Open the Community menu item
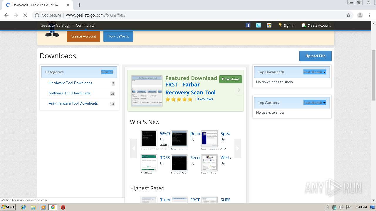Image resolution: width=376 pixels, height=211 pixels. 85,25
